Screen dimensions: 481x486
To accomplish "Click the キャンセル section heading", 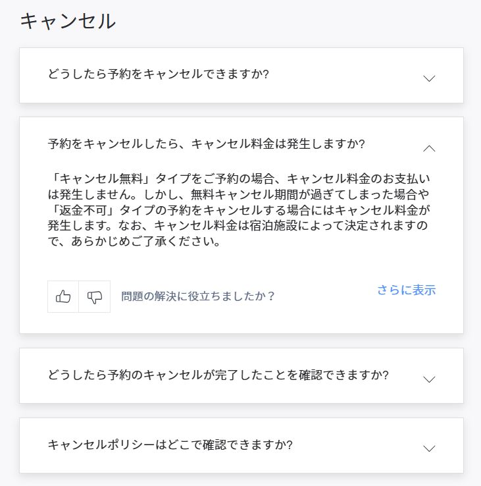I will coord(68,21).
